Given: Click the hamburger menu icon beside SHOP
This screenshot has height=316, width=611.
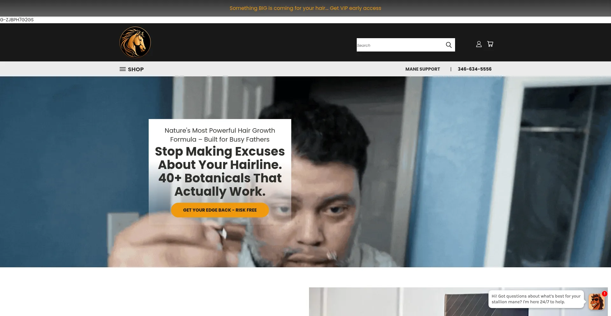Looking at the screenshot, I should point(123,69).
